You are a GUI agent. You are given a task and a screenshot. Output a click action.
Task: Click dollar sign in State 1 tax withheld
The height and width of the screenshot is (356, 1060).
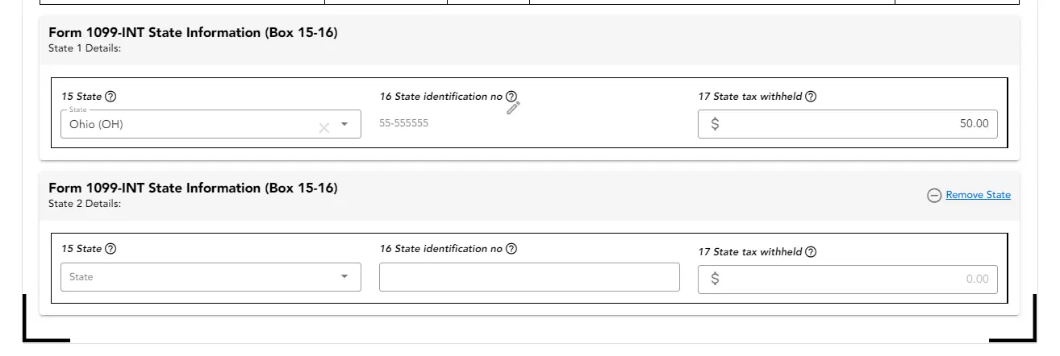715,124
